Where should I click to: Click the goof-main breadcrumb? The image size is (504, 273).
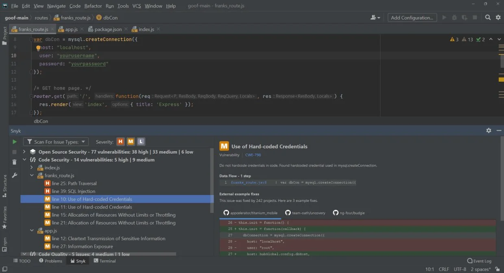(17, 17)
